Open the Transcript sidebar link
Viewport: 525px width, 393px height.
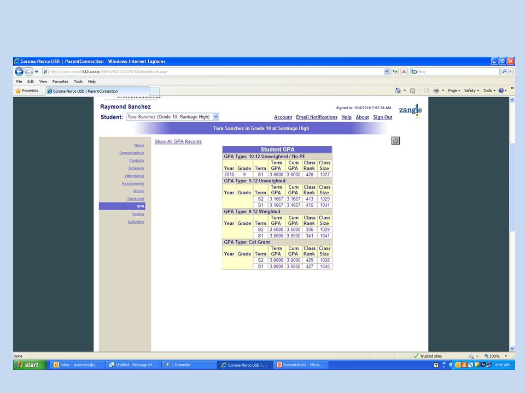tap(136, 199)
